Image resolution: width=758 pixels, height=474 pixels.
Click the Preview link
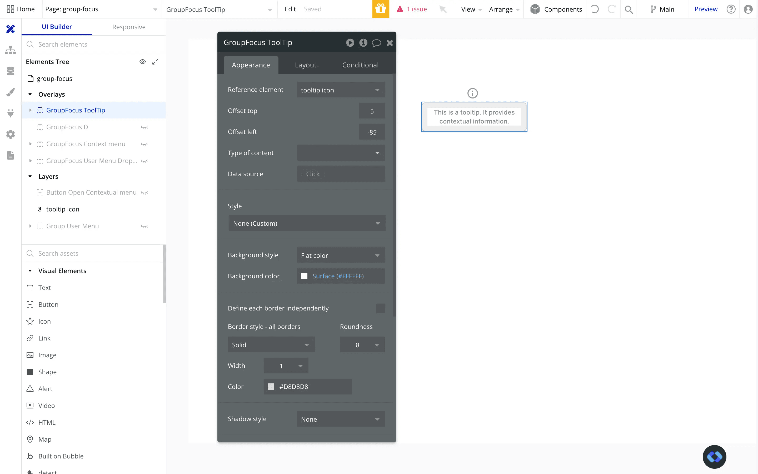click(x=706, y=9)
